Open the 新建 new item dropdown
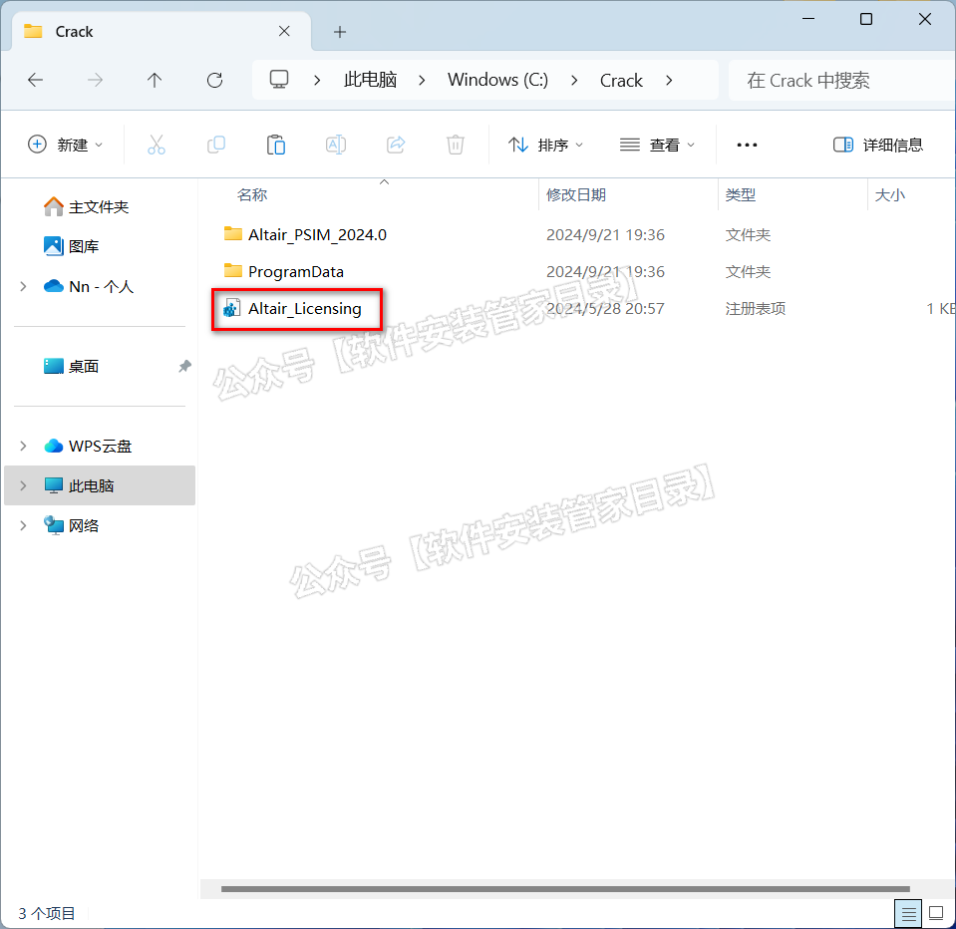This screenshot has height=929, width=956. pyautogui.click(x=65, y=146)
